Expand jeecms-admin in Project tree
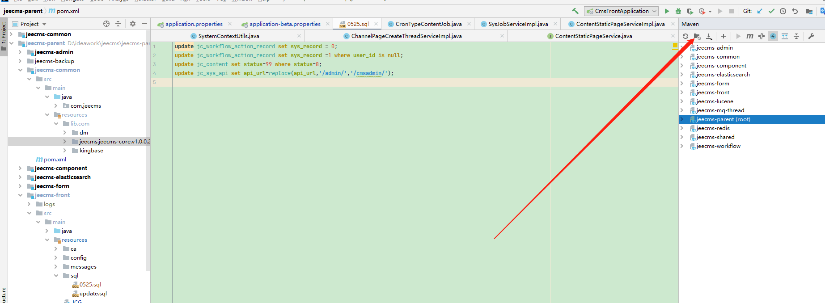This screenshot has height=303, width=825. coord(20,52)
